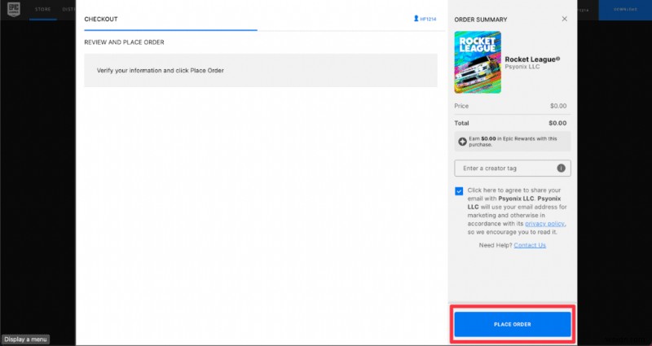Click the Display a menu tooltip
The image size is (652, 346).
point(25,339)
